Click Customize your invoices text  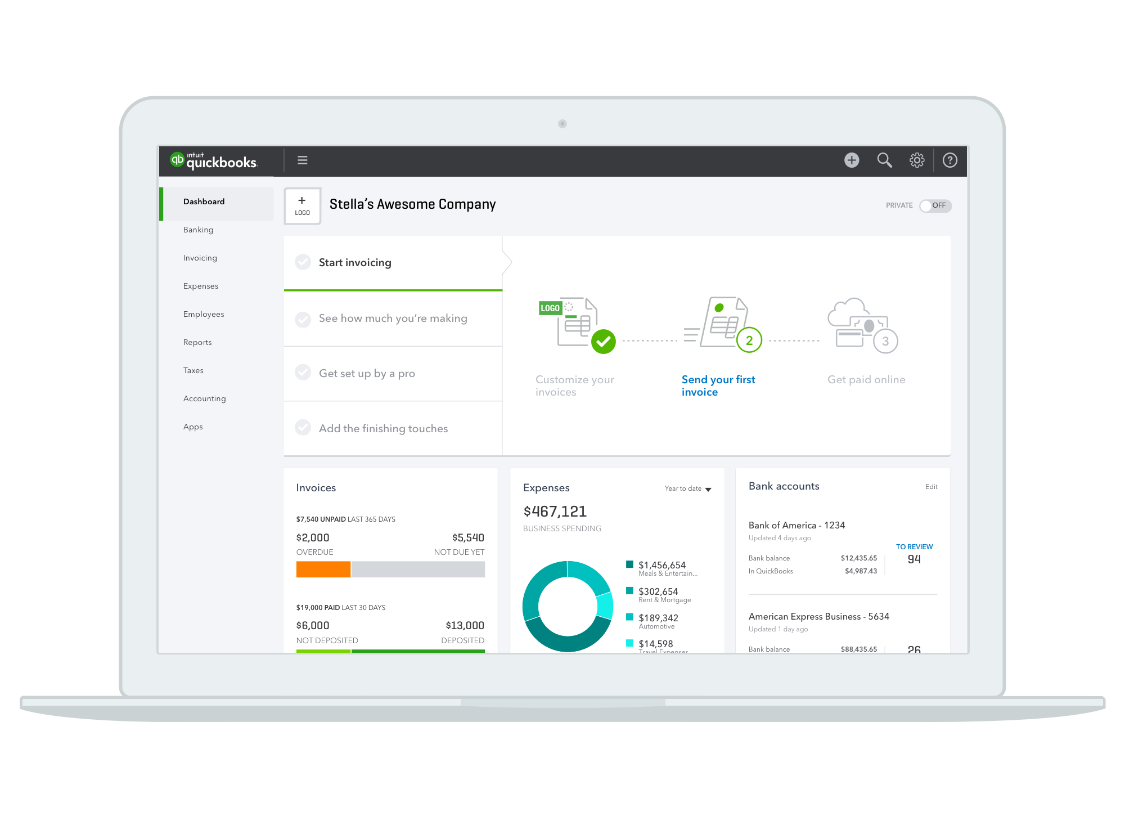[x=575, y=385]
